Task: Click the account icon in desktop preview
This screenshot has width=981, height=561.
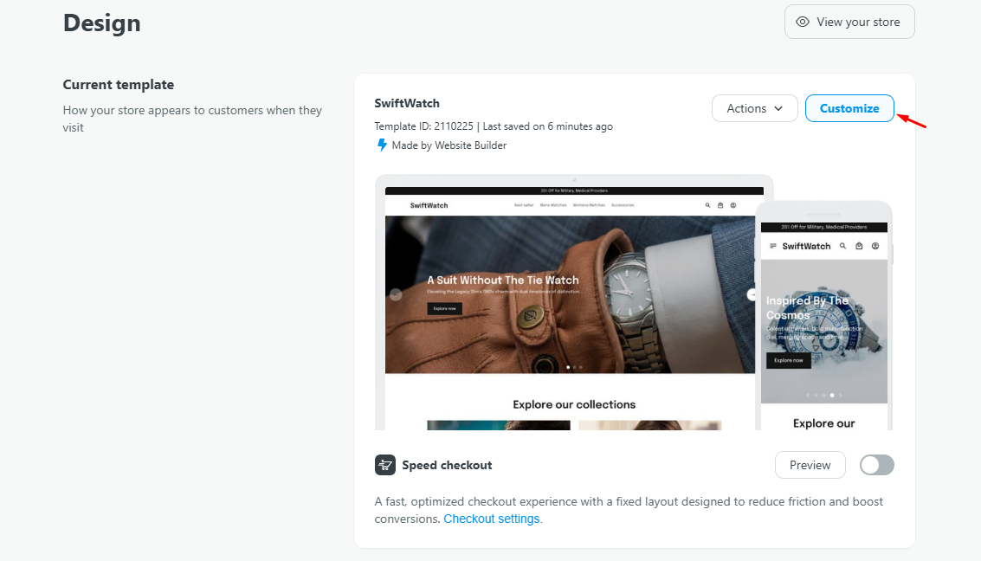Action: pos(733,205)
